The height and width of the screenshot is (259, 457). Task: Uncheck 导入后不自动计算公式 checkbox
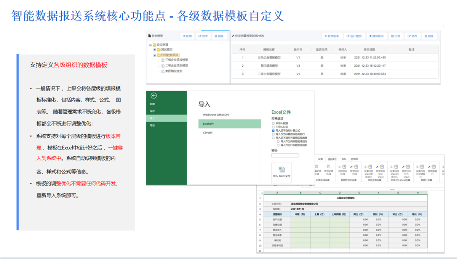coord(273,131)
